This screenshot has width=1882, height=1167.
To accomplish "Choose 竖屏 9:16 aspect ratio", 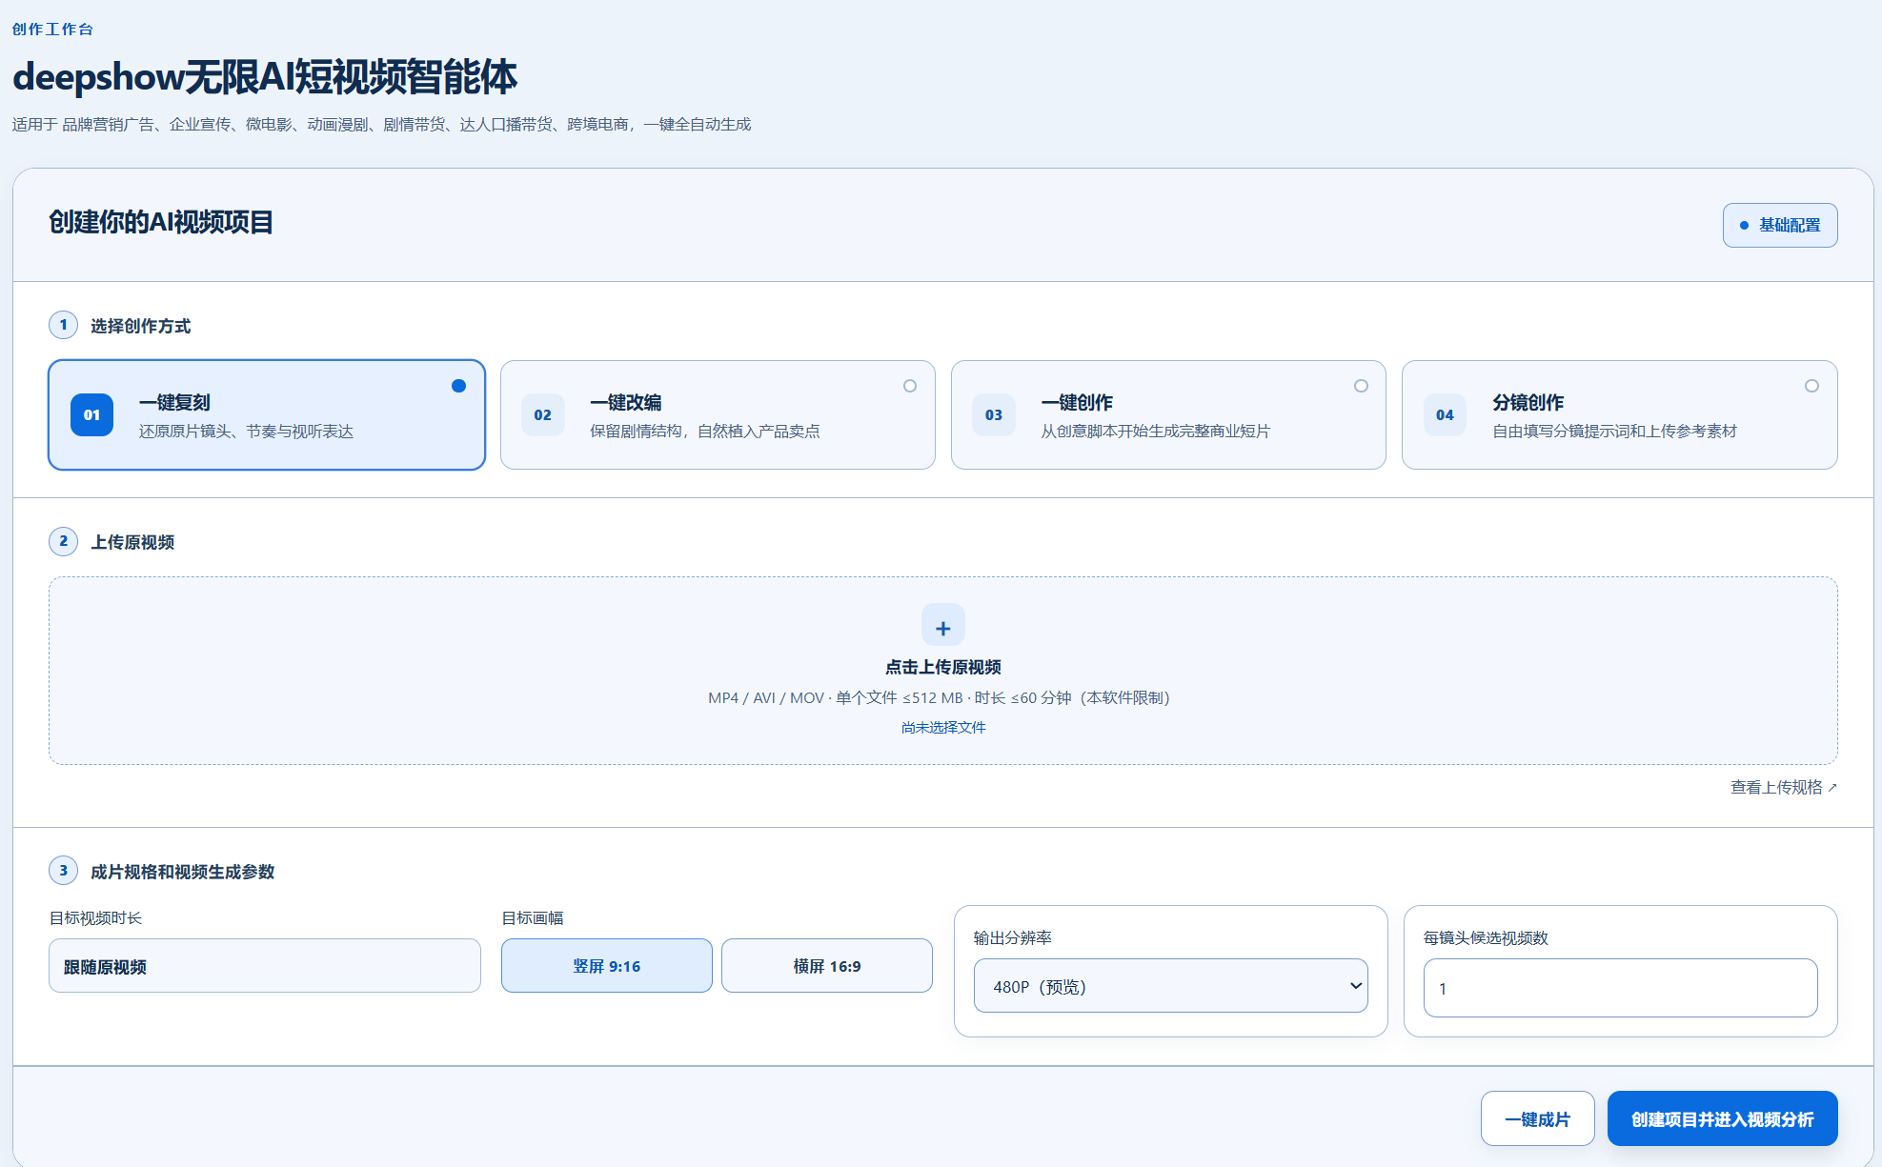I will click(x=607, y=966).
